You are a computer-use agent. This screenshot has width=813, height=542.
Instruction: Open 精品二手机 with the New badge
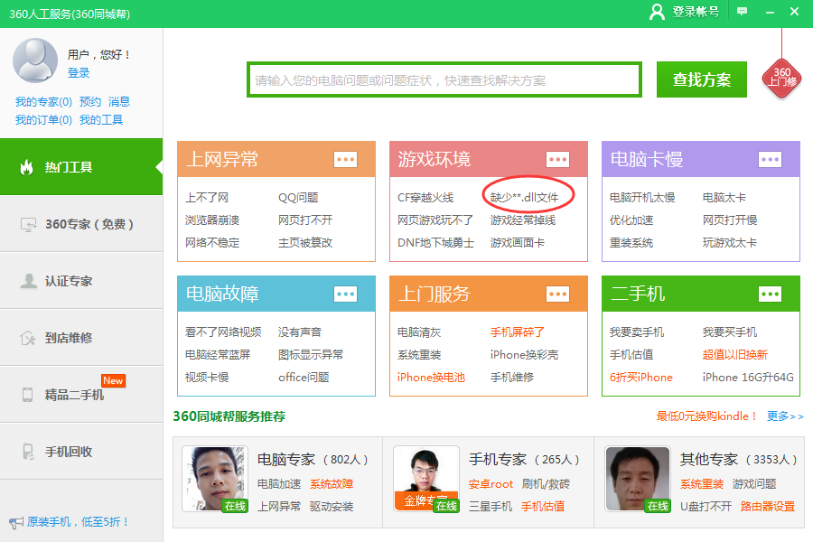point(81,391)
